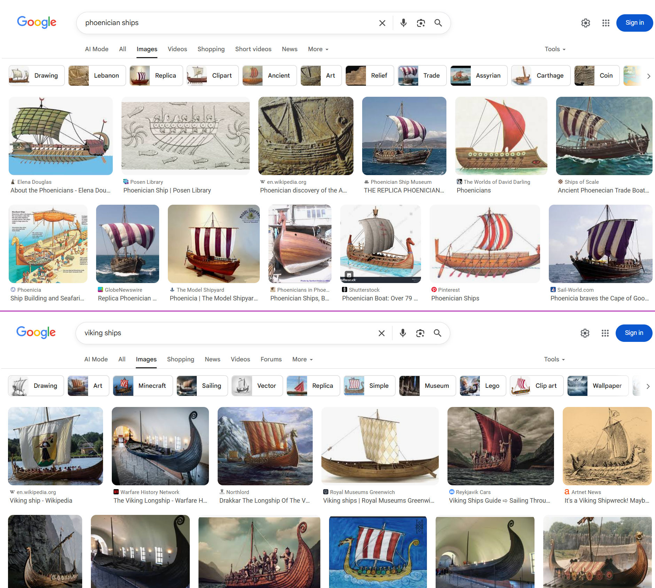Filter phoenician results by Lebanon chip
655x588 pixels.
97,76
